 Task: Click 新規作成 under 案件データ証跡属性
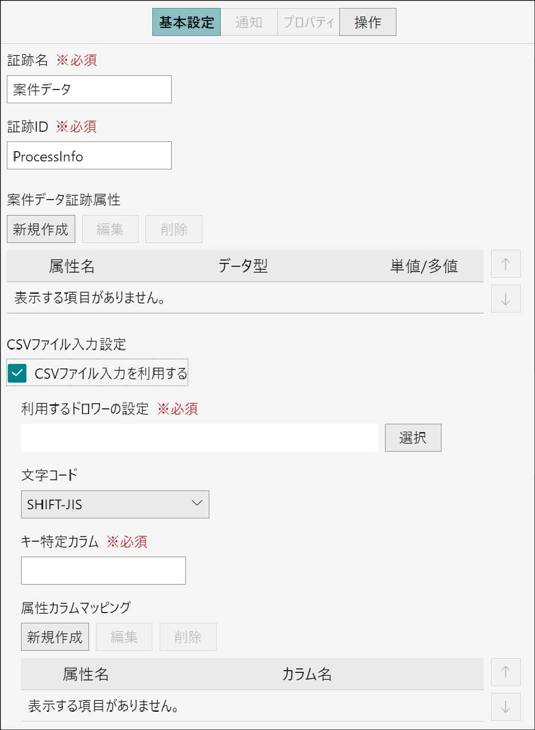pos(40,229)
